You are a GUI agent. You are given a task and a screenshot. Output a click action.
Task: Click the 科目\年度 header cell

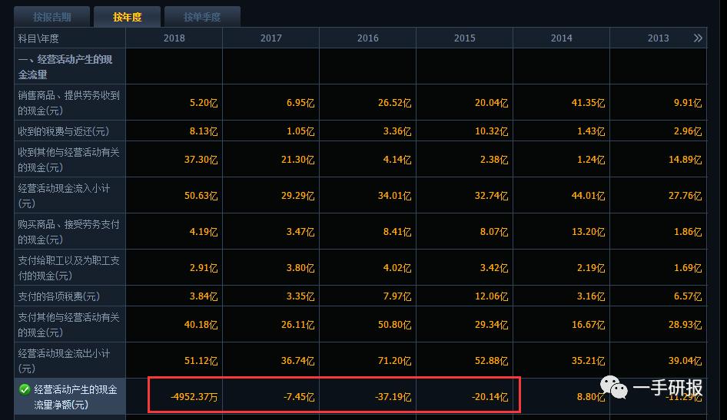pyautogui.click(x=70, y=38)
